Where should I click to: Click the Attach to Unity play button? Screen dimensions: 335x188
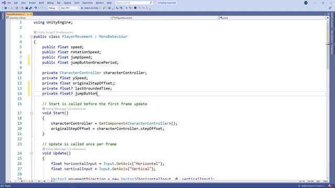pyautogui.click(x=90, y=8)
